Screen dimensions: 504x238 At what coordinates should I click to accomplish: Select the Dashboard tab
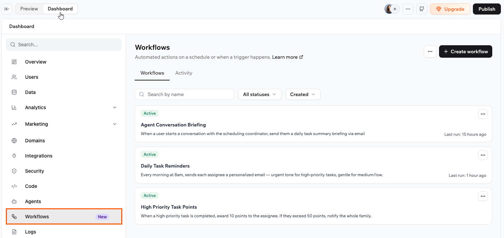pos(60,9)
